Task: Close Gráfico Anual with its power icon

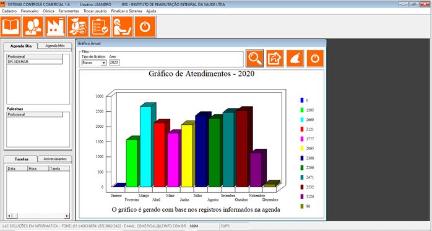Action: pos(315,58)
